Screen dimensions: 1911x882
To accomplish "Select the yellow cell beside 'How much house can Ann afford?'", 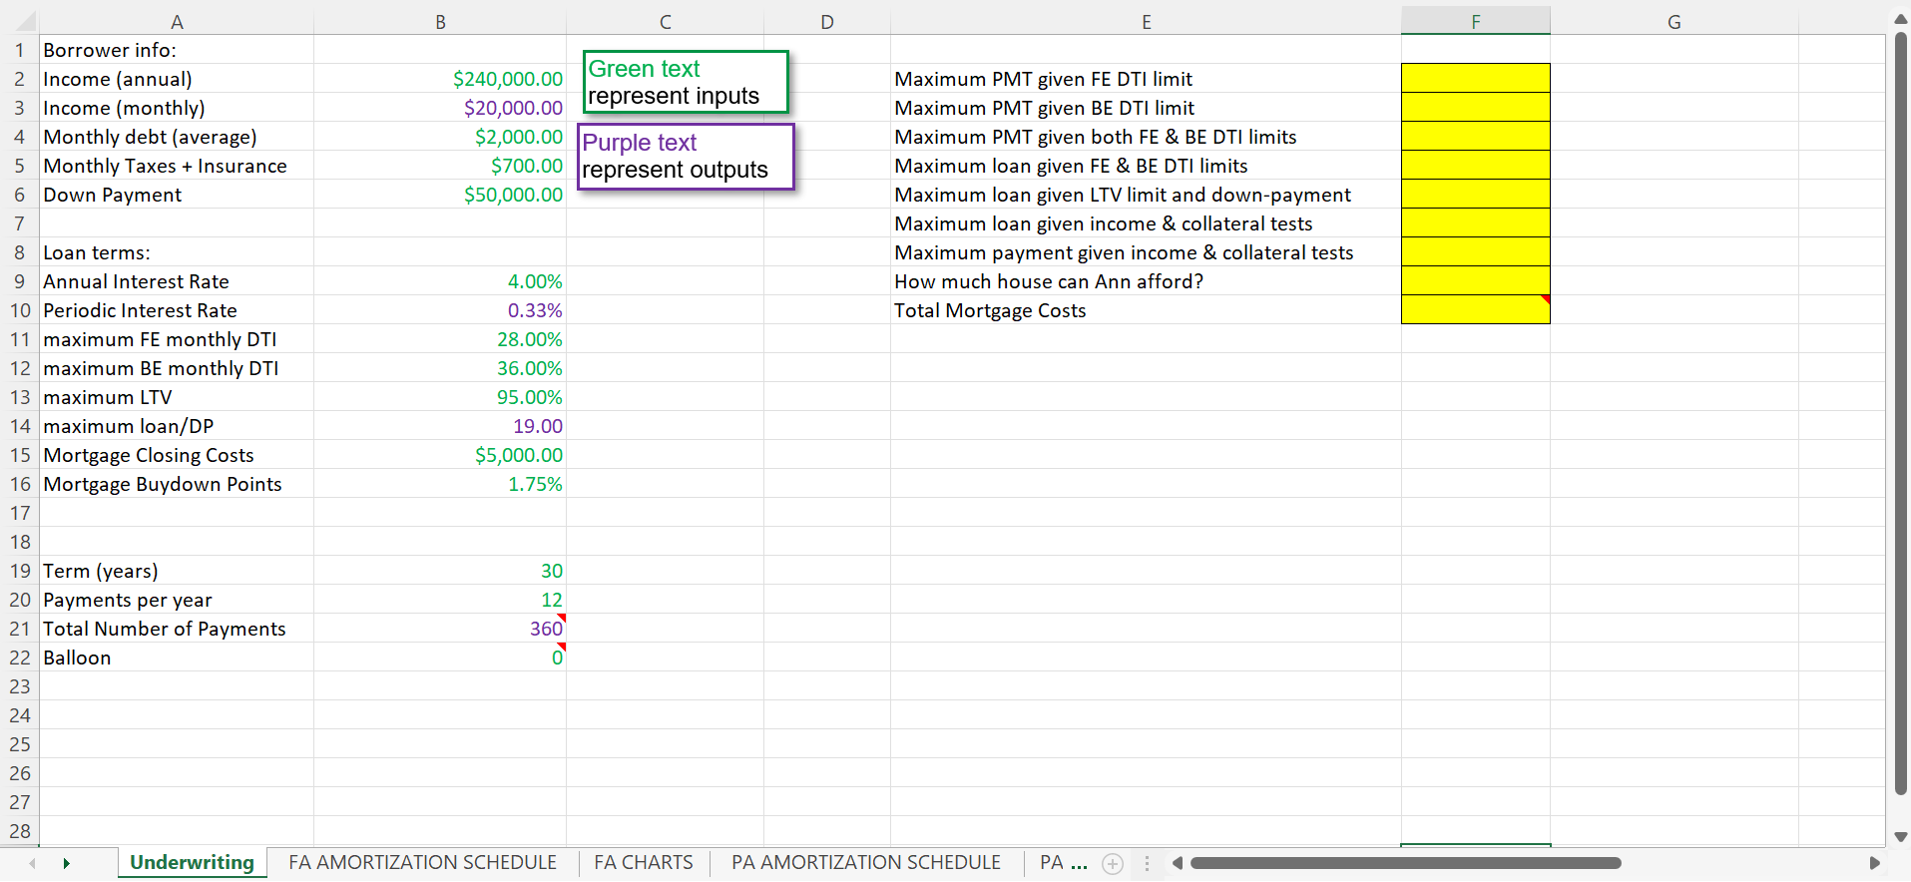I will coord(1476,280).
